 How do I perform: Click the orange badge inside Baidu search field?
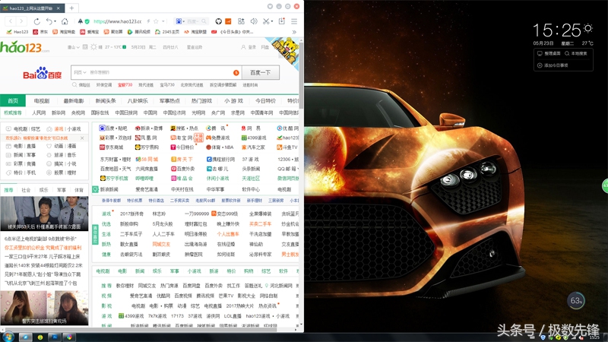(x=236, y=72)
